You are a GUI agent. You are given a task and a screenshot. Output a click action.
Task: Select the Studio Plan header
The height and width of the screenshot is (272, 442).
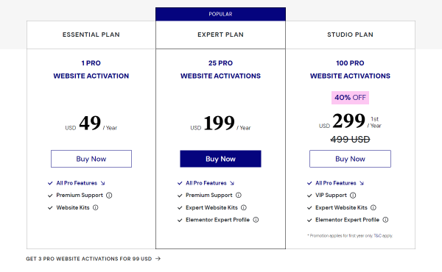[351, 35]
